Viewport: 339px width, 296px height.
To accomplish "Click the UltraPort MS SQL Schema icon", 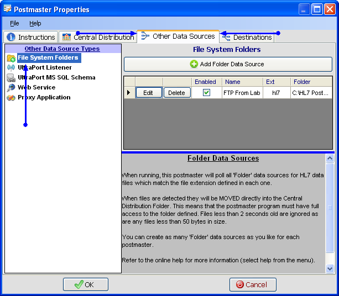I will click(11, 78).
